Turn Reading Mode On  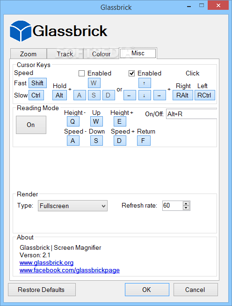pyautogui.click(x=31, y=125)
